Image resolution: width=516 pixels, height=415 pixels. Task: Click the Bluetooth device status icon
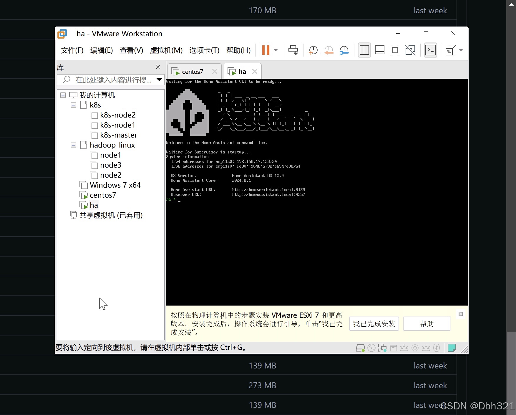[x=437, y=348]
